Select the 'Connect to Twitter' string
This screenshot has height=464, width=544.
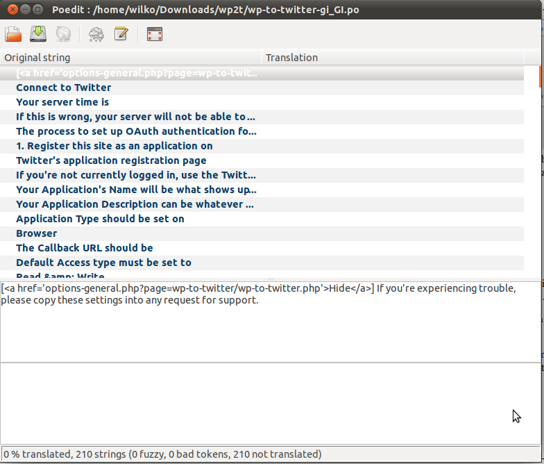click(x=262, y=88)
